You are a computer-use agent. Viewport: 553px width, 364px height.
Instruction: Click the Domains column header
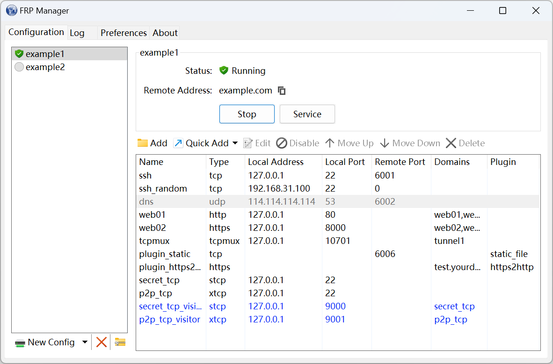[459, 162]
